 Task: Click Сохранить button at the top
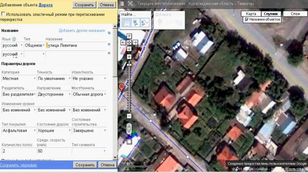(84, 5)
